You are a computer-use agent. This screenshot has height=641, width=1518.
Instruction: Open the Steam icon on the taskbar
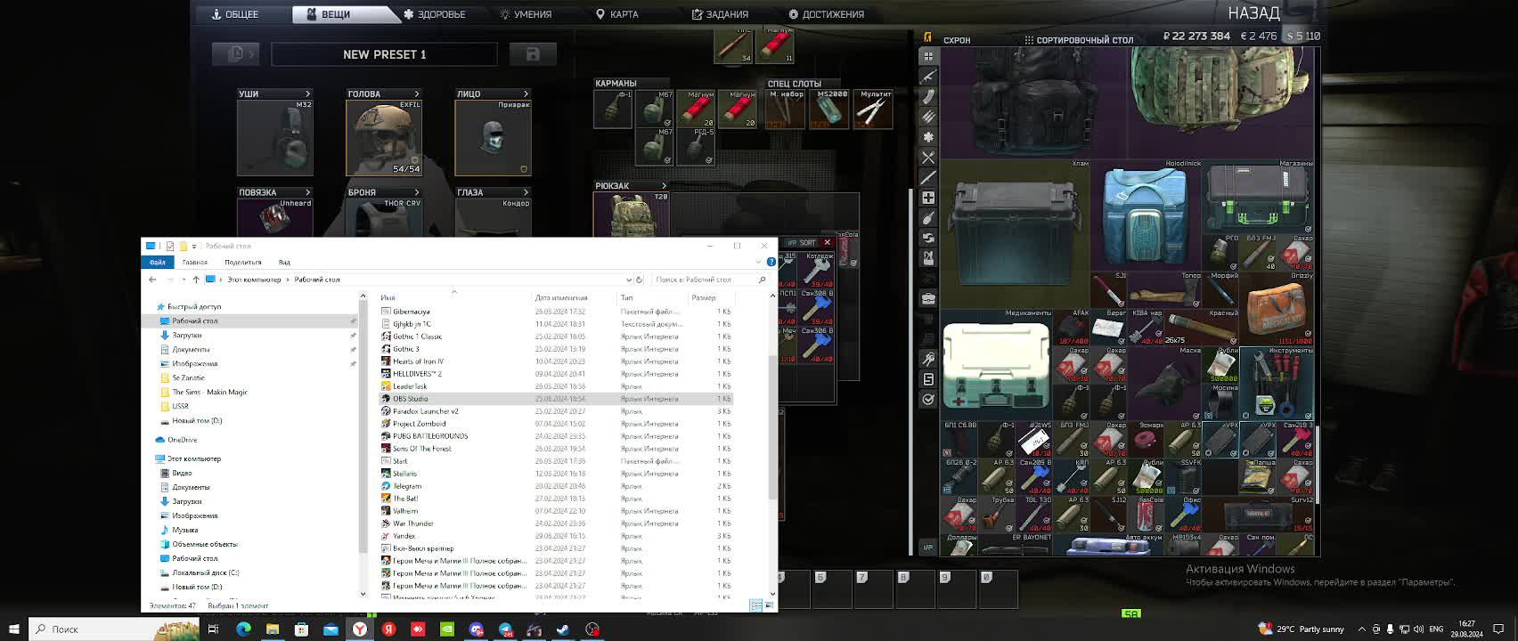pyautogui.click(x=563, y=629)
